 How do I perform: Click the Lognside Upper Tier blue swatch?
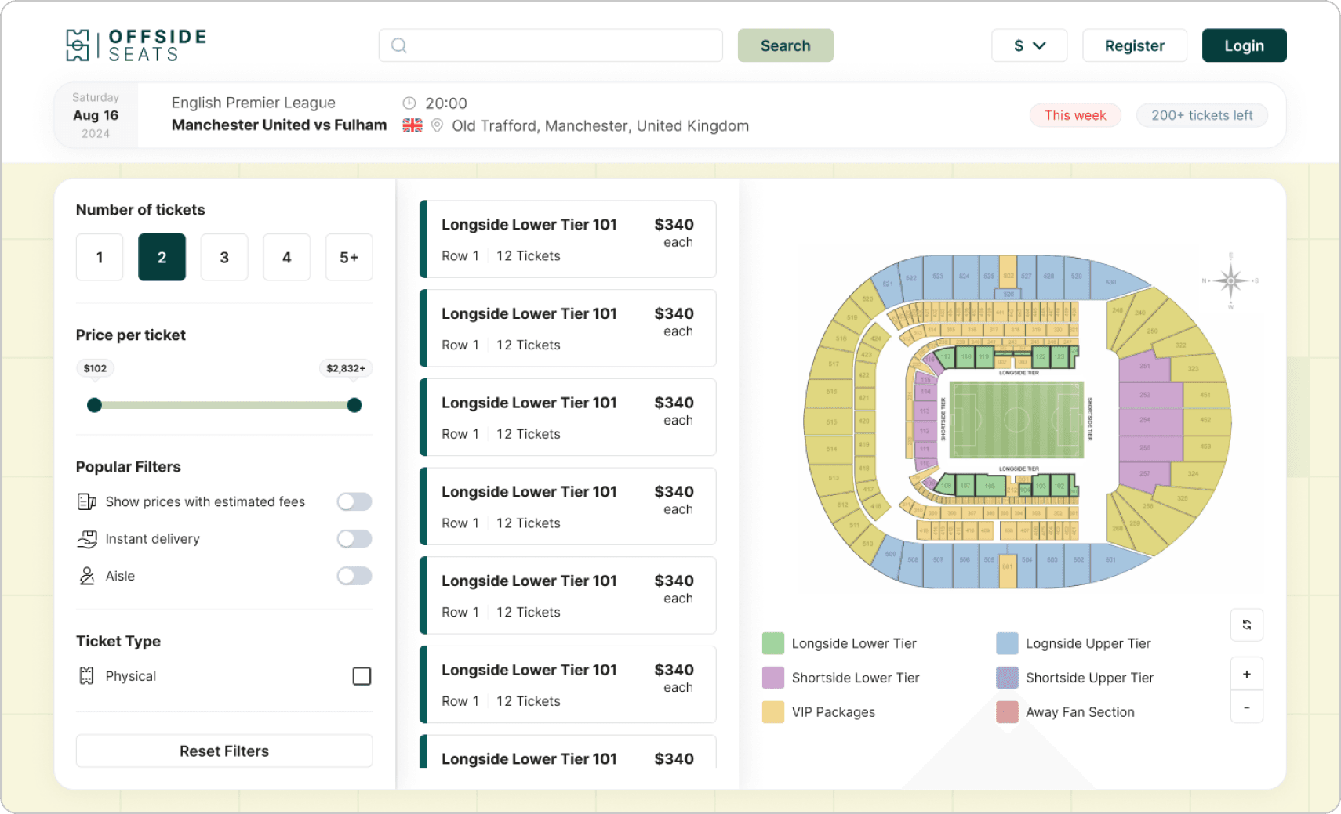click(x=1007, y=643)
